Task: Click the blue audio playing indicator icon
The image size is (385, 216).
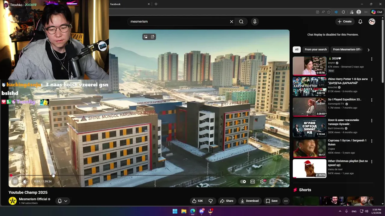Action: coord(336,12)
